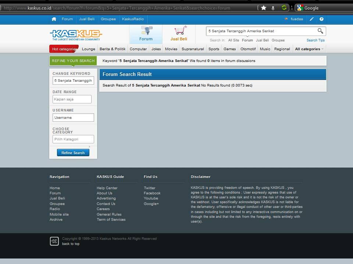The image size is (353, 264).
Task: Open Games category
Action: [229, 49]
